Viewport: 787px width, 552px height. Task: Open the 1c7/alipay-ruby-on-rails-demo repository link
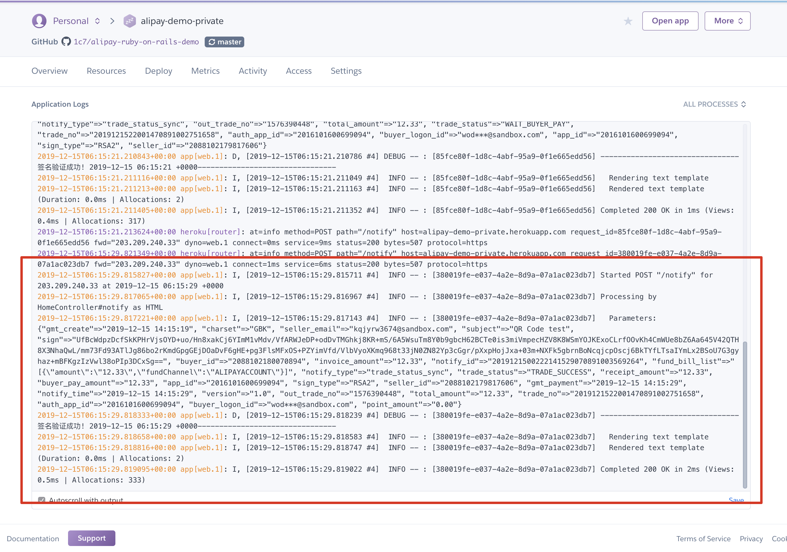(x=136, y=42)
